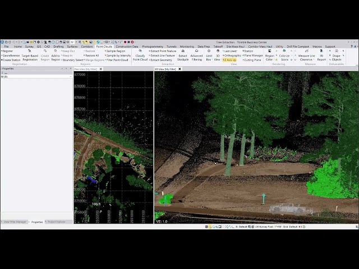Open Target-Based Registration tool

pos(30,55)
